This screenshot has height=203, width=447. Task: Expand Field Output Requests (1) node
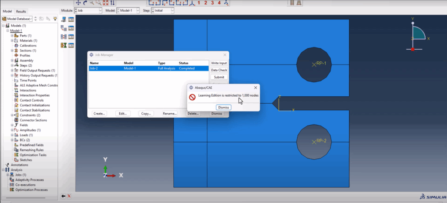pos(12,71)
